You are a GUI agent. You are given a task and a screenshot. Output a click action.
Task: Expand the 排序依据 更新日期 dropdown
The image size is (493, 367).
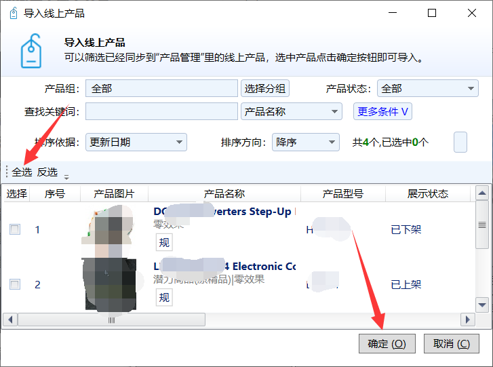pyautogui.click(x=136, y=142)
